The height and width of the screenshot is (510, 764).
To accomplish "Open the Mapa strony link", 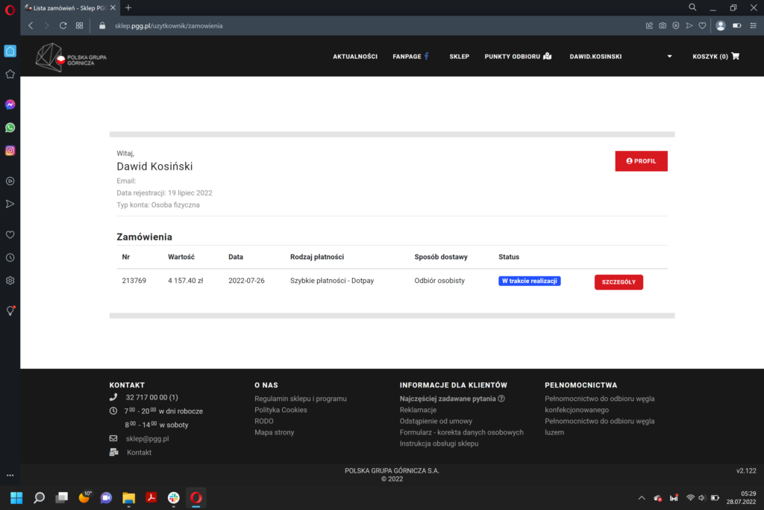I will [274, 432].
